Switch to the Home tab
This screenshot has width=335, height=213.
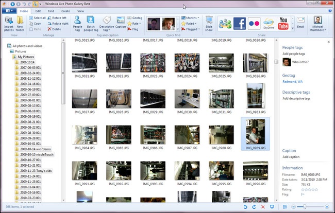pyautogui.click(x=24, y=11)
